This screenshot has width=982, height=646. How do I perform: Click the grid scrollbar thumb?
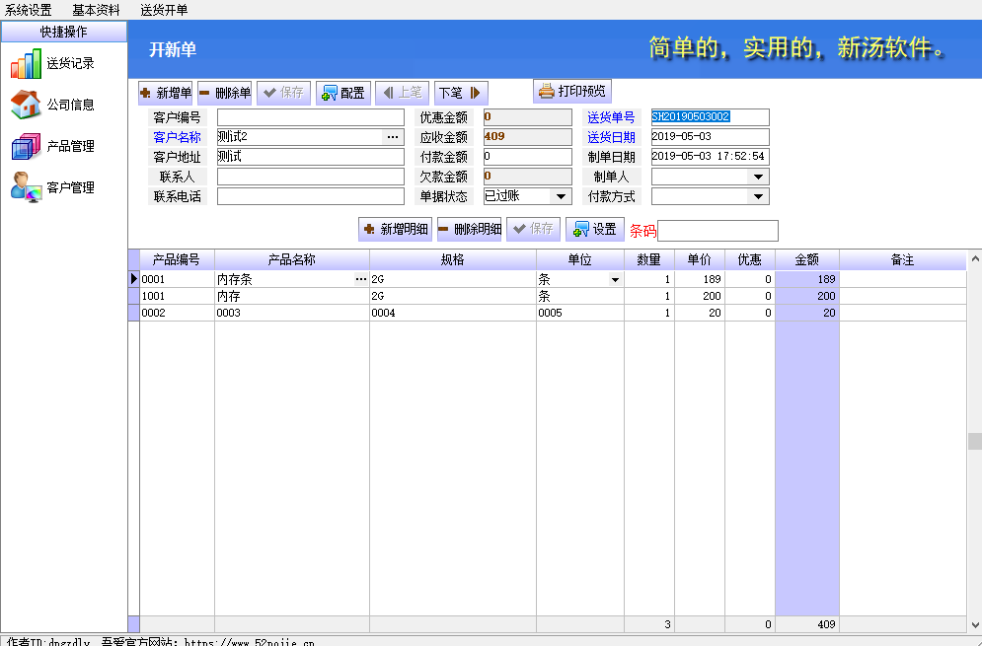point(974,441)
